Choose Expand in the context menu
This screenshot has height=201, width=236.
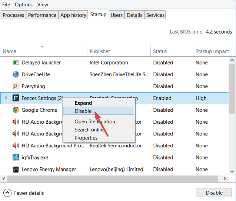click(x=83, y=103)
